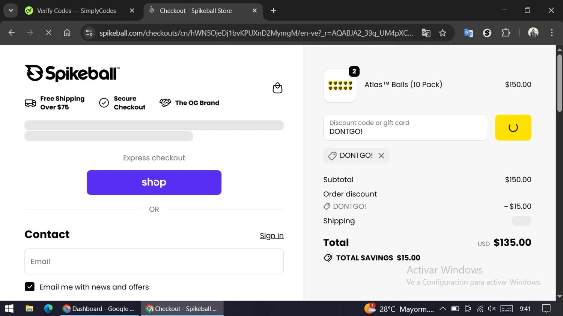Click the Sign in link

pos(272,235)
